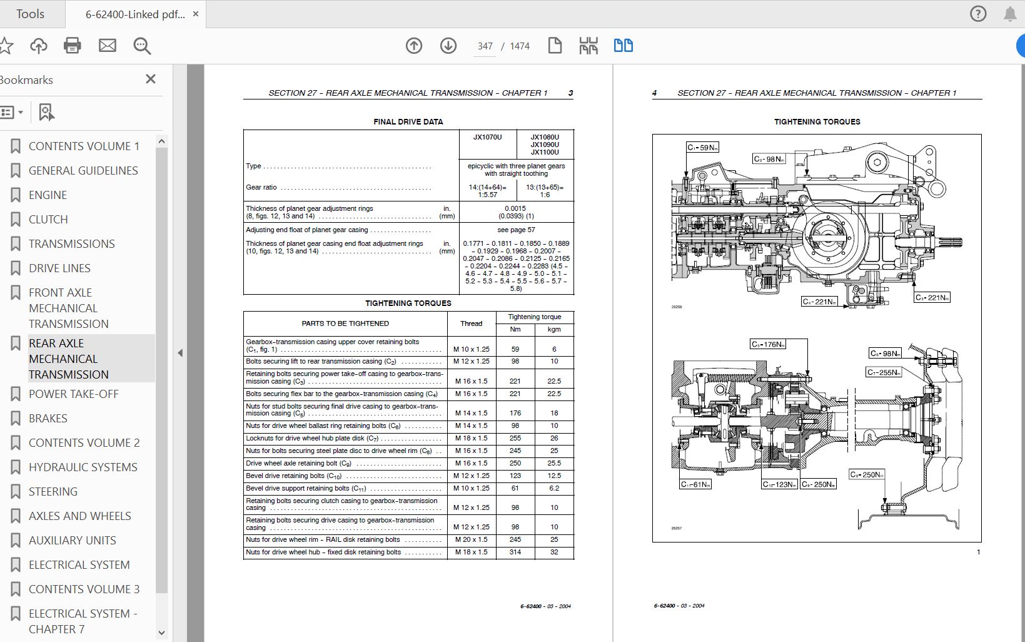This screenshot has height=642, width=1025.
Task: Open the notifications bell
Action: click(1010, 14)
